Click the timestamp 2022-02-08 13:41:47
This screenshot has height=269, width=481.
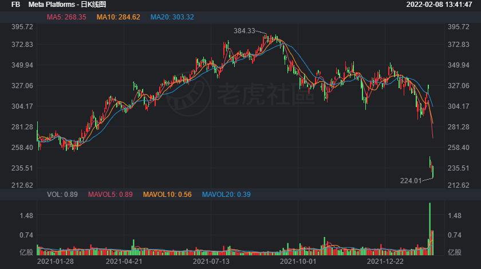(439, 5)
